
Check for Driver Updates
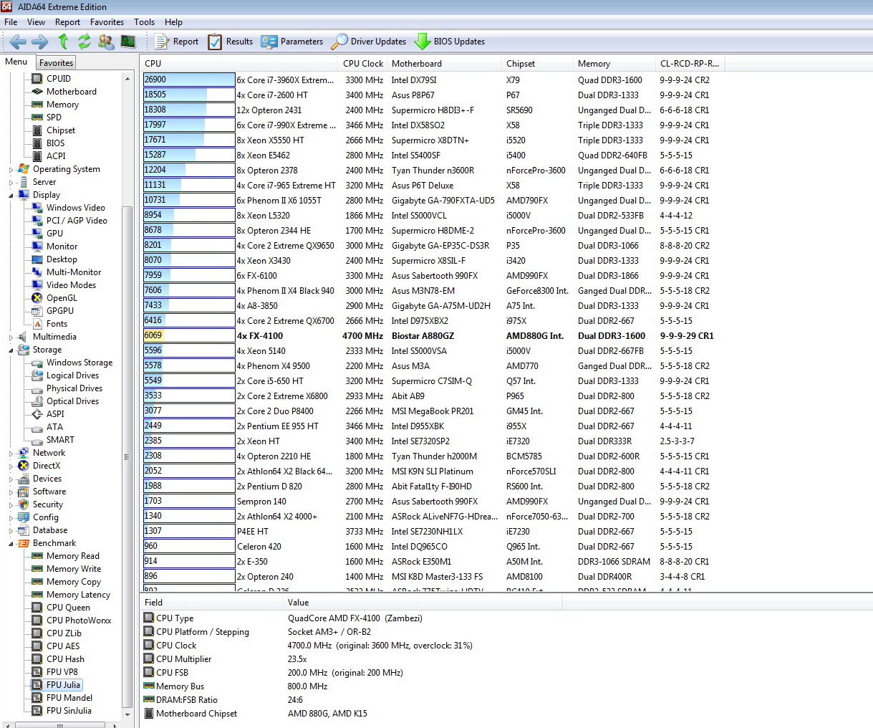tap(368, 42)
